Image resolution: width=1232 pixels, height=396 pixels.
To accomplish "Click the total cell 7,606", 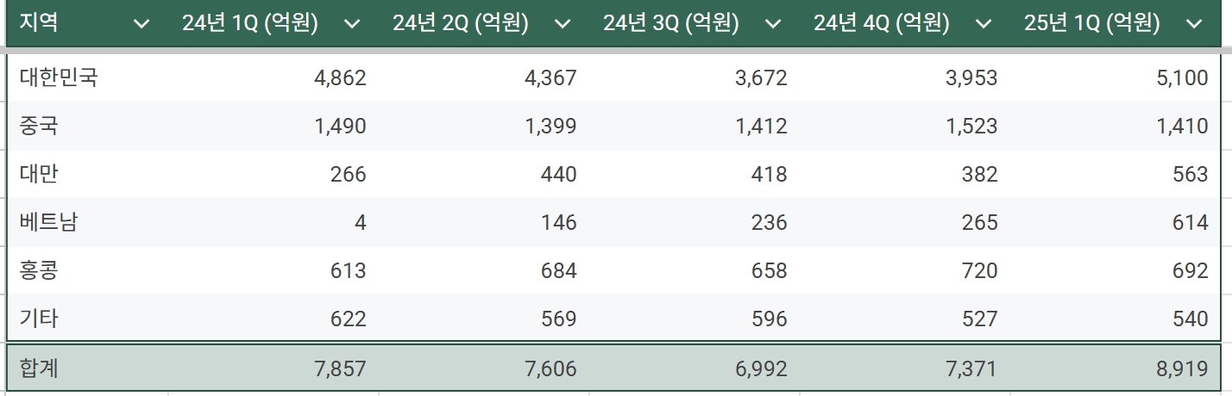I will tap(484, 370).
